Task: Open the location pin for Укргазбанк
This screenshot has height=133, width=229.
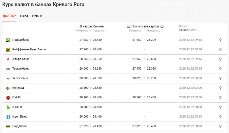Action: [220, 78]
